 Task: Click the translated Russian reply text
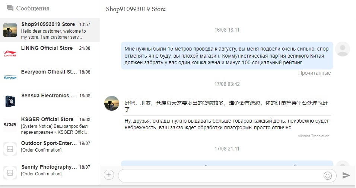[x=226, y=124]
